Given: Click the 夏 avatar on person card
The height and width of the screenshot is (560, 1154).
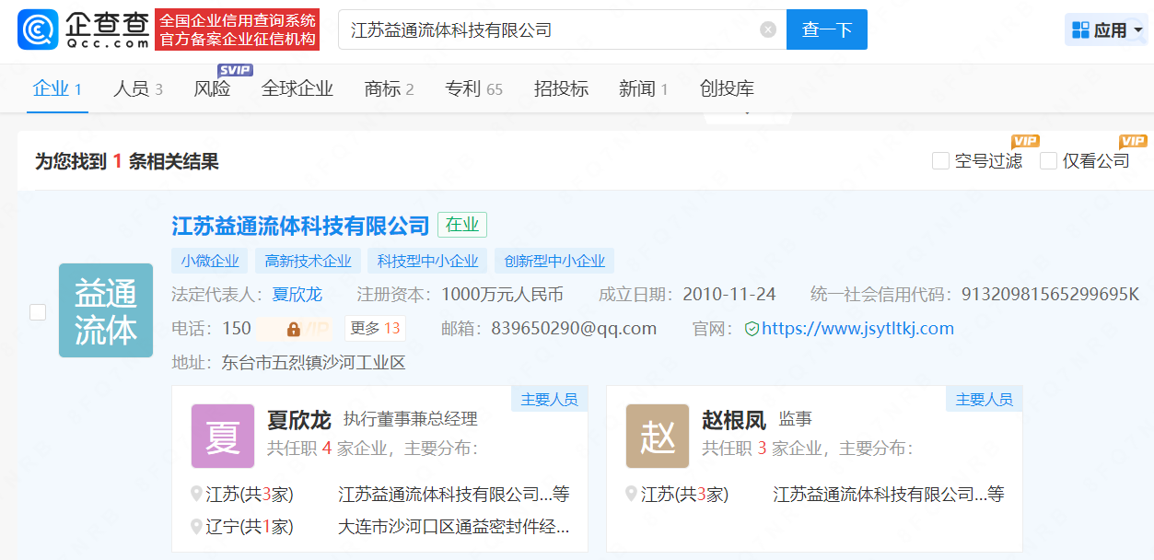Looking at the screenshot, I should click(x=223, y=437).
